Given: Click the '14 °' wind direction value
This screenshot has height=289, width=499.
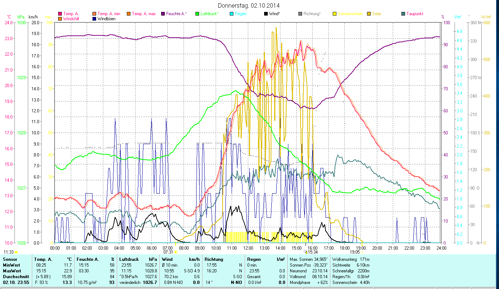Looking at the screenshot, I should [208, 282].
